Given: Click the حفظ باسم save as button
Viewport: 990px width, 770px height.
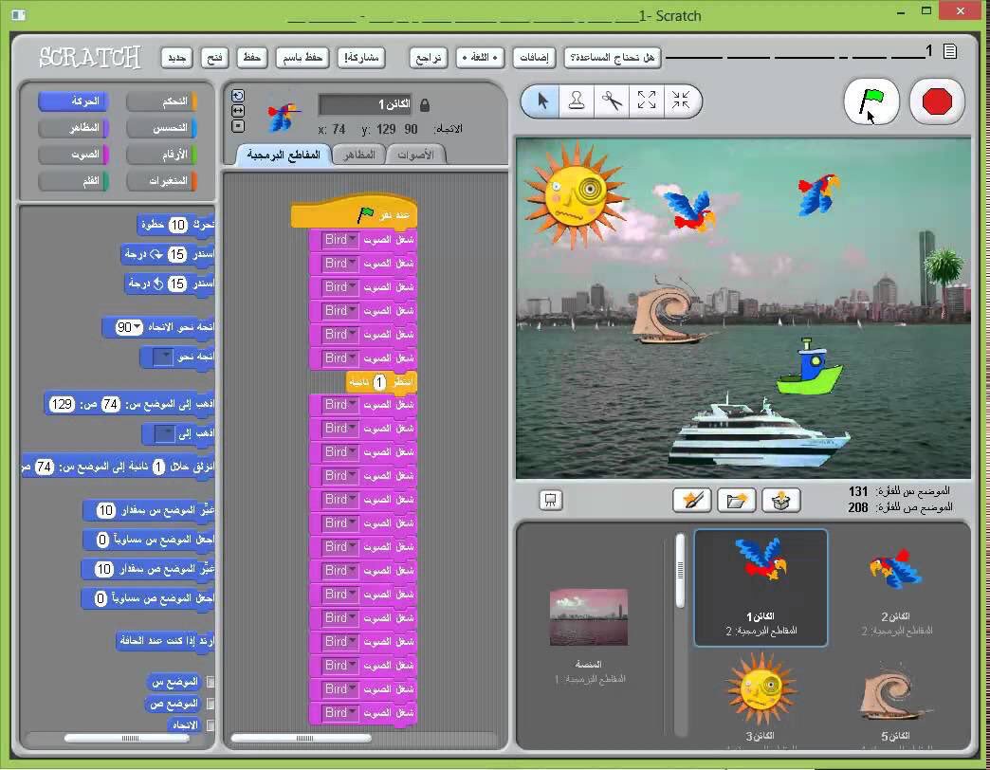Looking at the screenshot, I should click(302, 58).
